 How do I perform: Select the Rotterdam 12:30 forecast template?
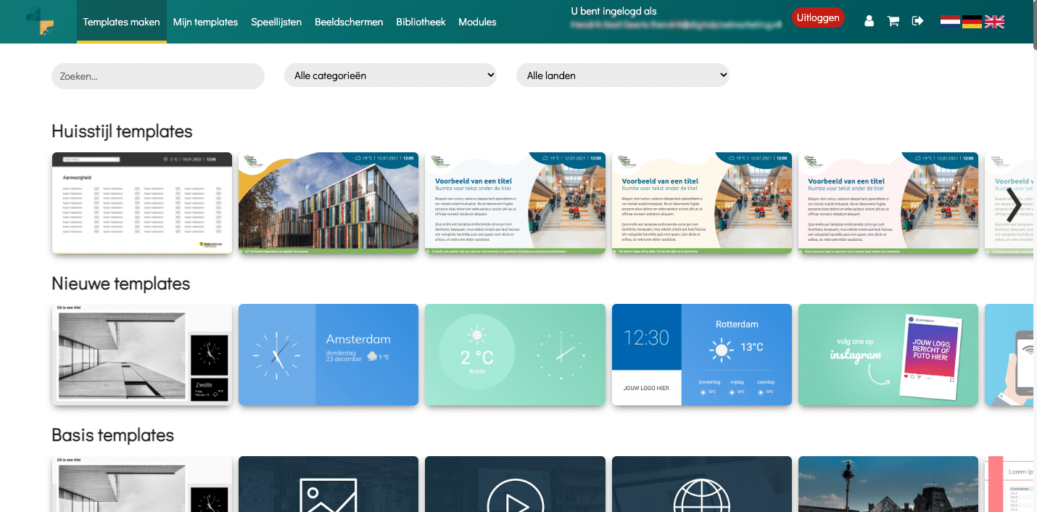pos(702,355)
